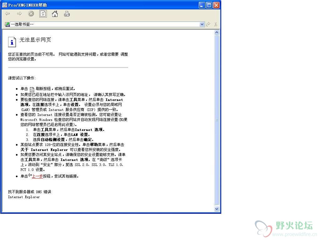Click the Pro/ENGINEER帮助 title bar icon
This screenshot has width=320, height=240.
(x=4, y=5)
